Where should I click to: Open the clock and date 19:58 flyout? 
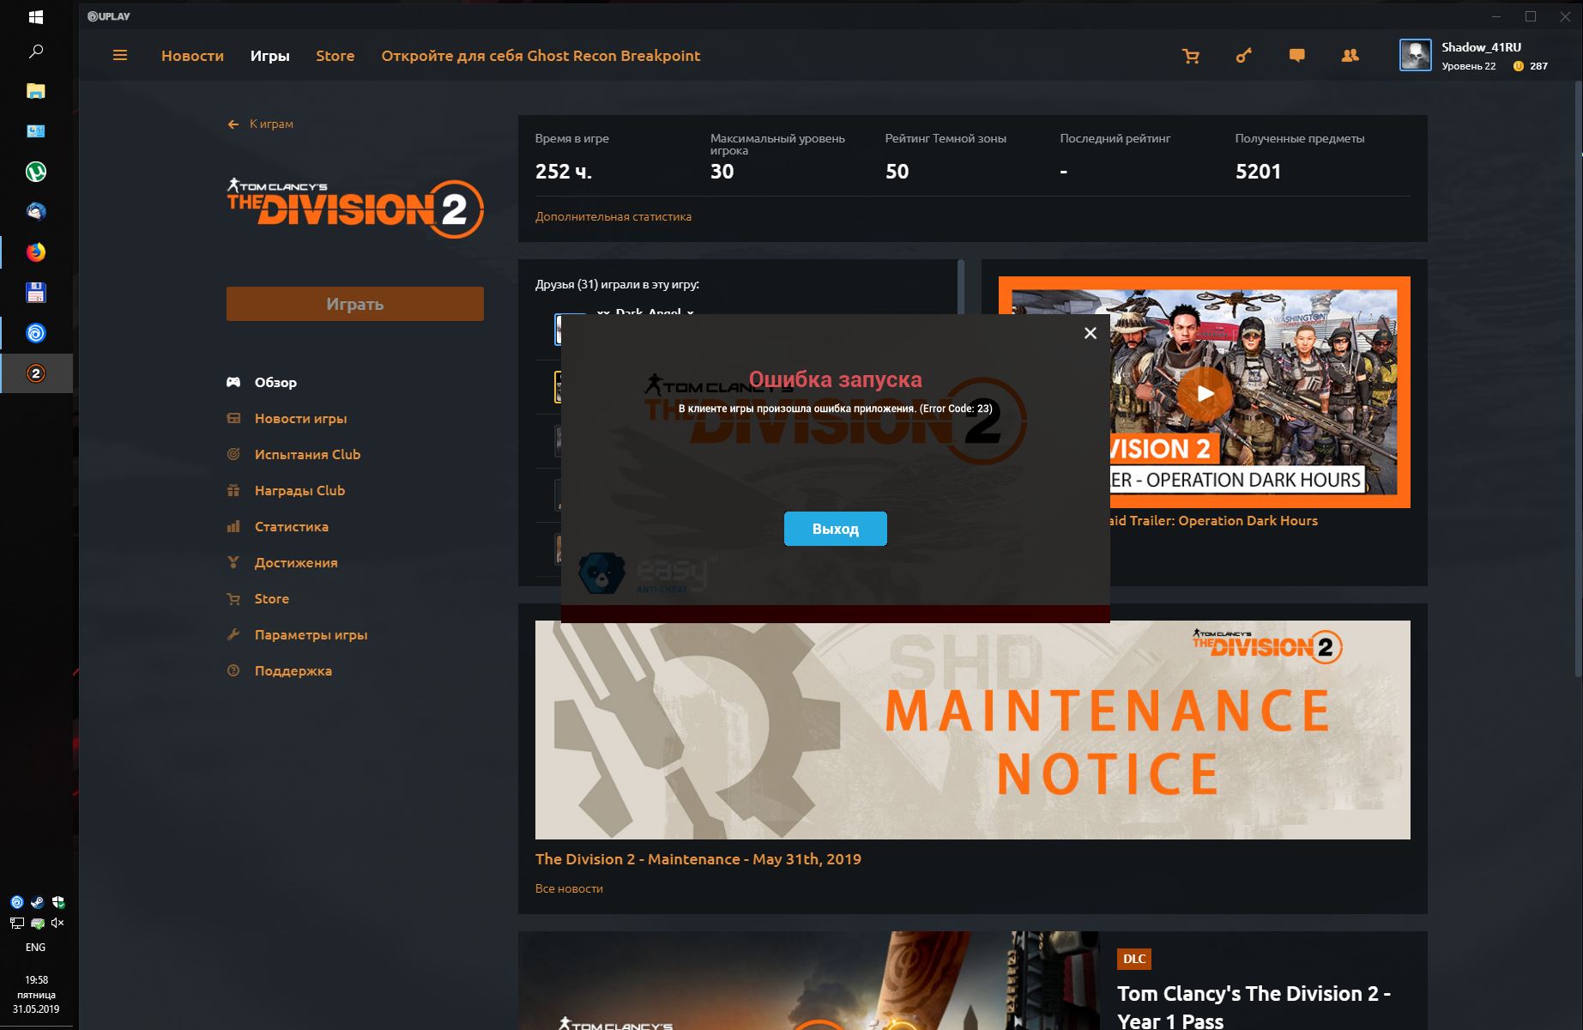36,994
